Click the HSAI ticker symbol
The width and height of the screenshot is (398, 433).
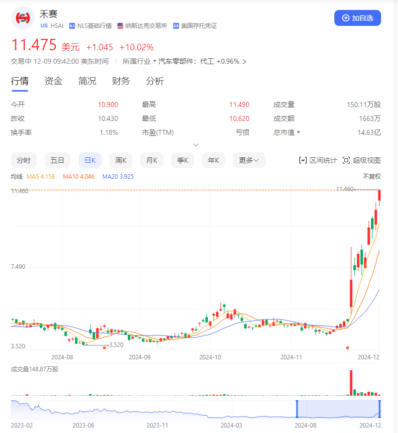tap(57, 26)
